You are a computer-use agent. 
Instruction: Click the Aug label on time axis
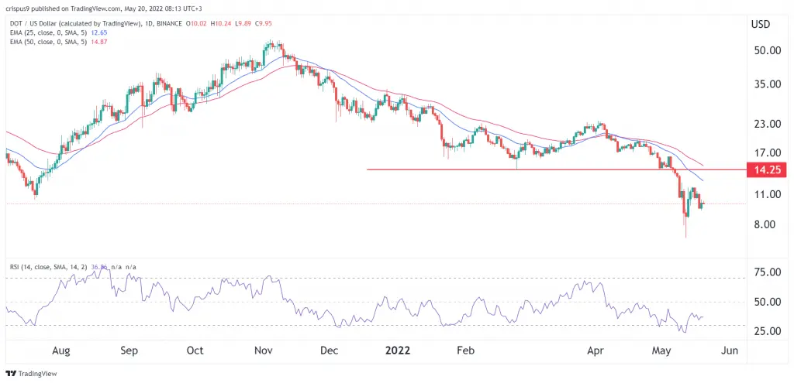60,351
